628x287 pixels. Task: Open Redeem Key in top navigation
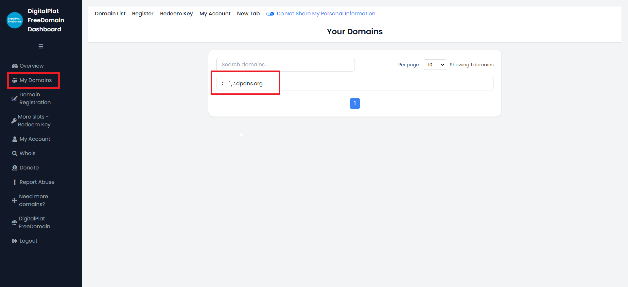pos(176,14)
